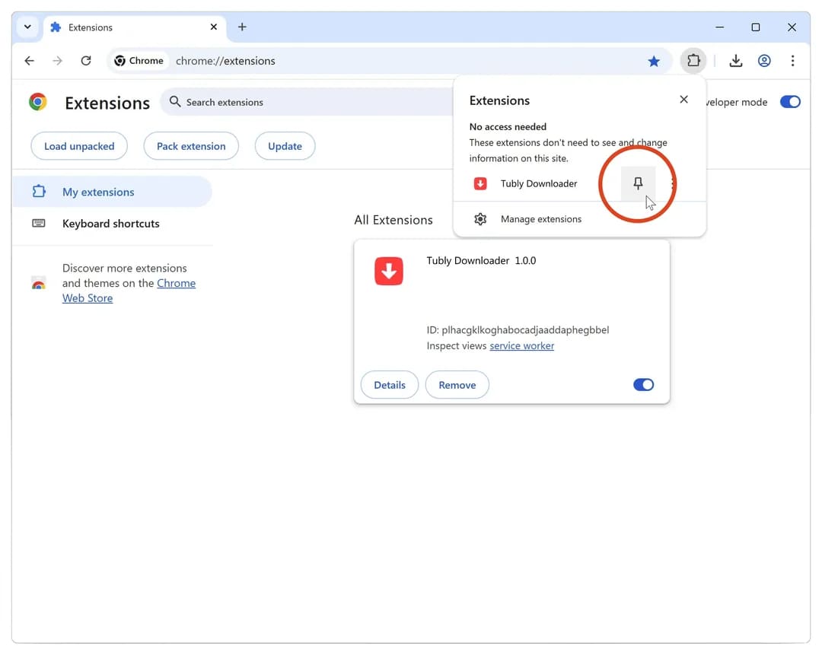Screen dimensions: 822x655
Task: Open the tab search dropdown arrow
Action: coord(28,27)
